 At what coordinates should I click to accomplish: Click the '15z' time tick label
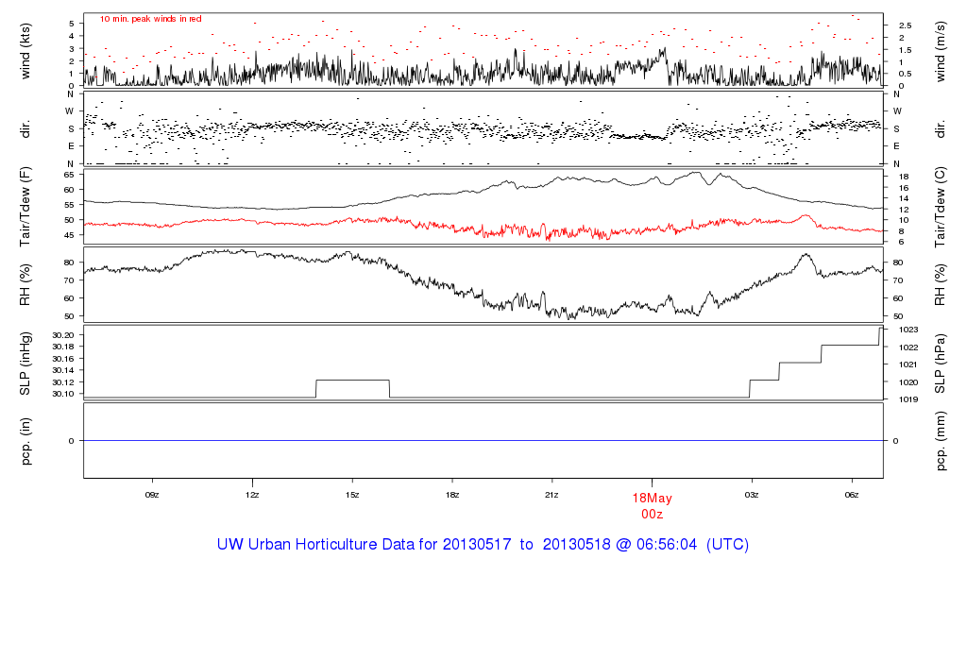pos(352,495)
